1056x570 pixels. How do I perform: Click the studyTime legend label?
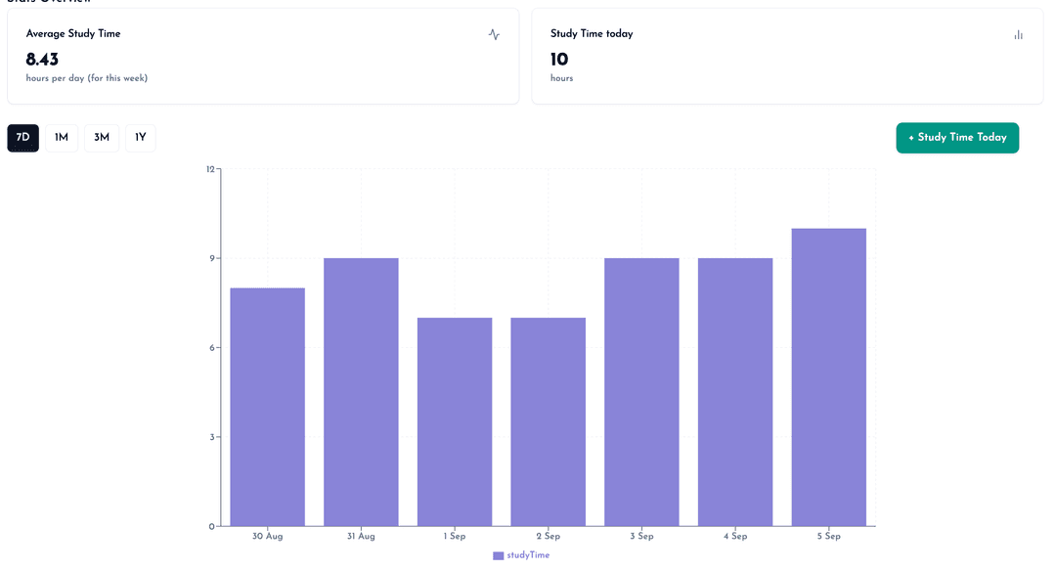pyautogui.click(x=528, y=555)
